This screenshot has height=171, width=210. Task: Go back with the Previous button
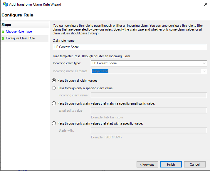tap(147, 165)
